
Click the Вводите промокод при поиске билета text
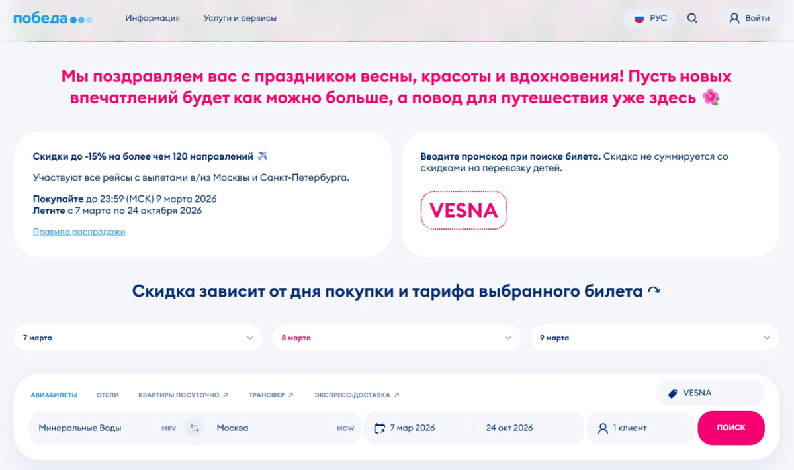[x=511, y=157]
